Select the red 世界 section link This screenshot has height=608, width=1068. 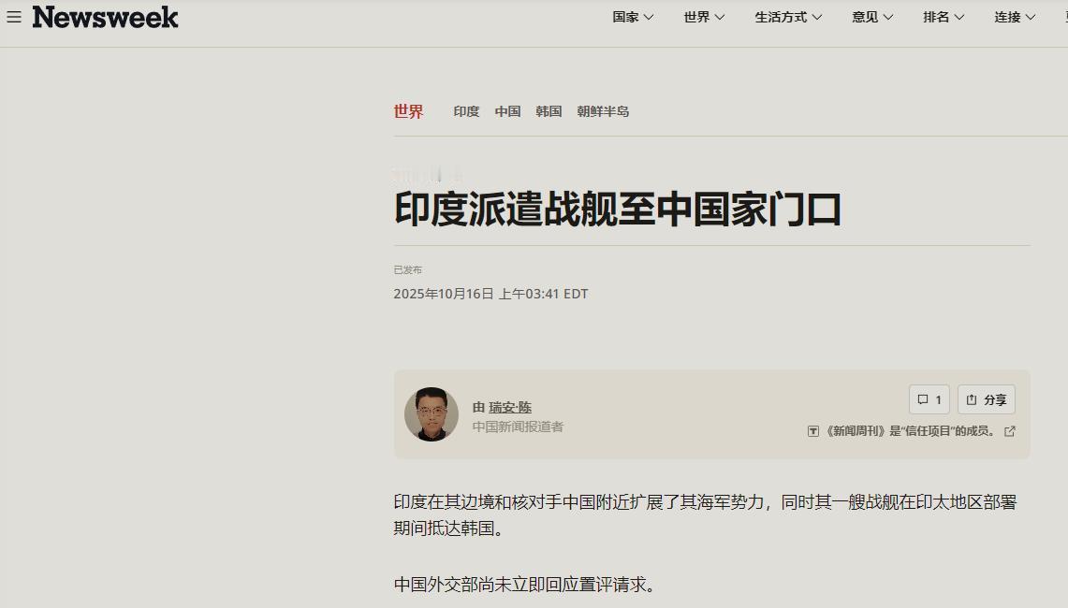[x=409, y=111]
